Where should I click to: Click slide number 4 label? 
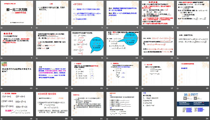pos(137,28)
